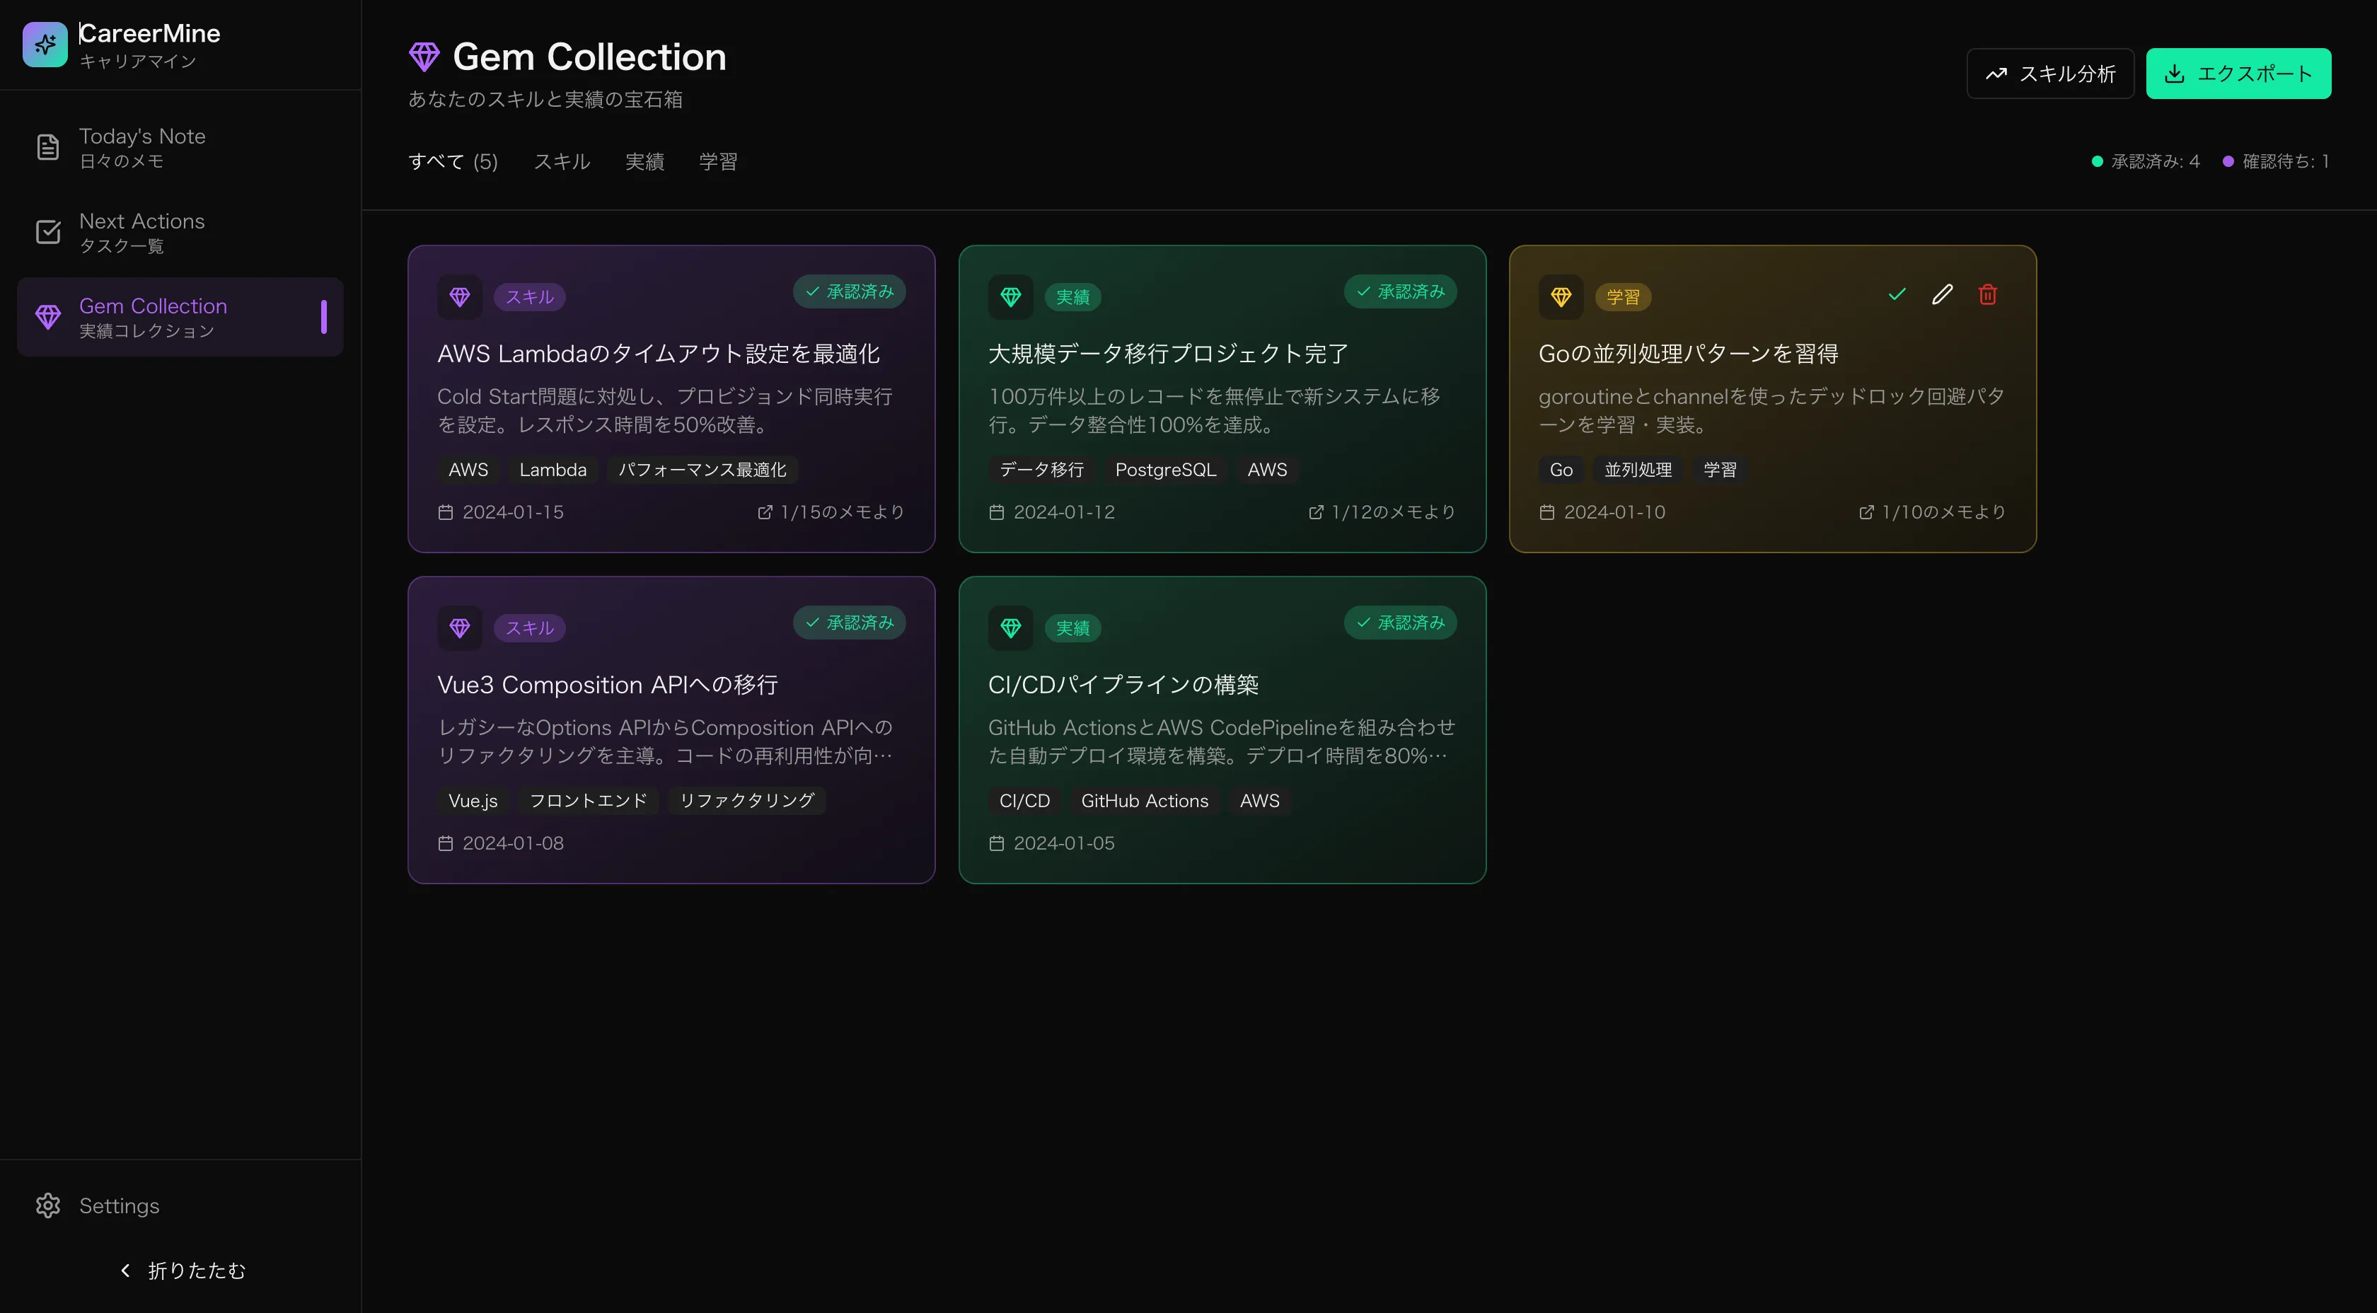The height and width of the screenshot is (1313, 2377).
Task: Click the yellow gem icon on the 学習 card
Action: click(x=1561, y=297)
